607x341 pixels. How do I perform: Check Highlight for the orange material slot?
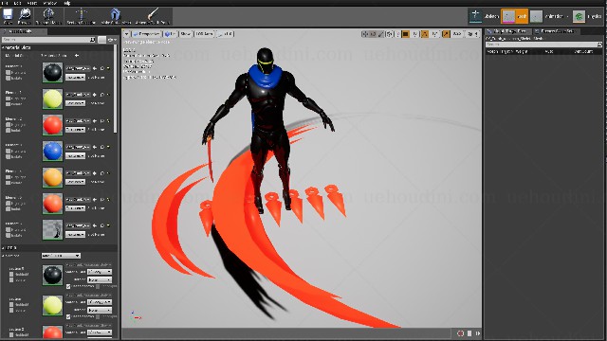click(x=8, y=177)
